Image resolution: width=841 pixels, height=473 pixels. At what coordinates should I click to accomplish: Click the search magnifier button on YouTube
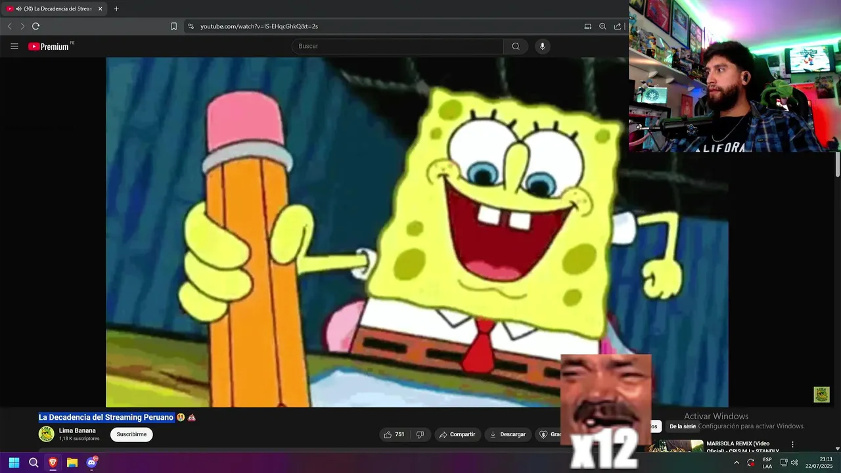(516, 46)
